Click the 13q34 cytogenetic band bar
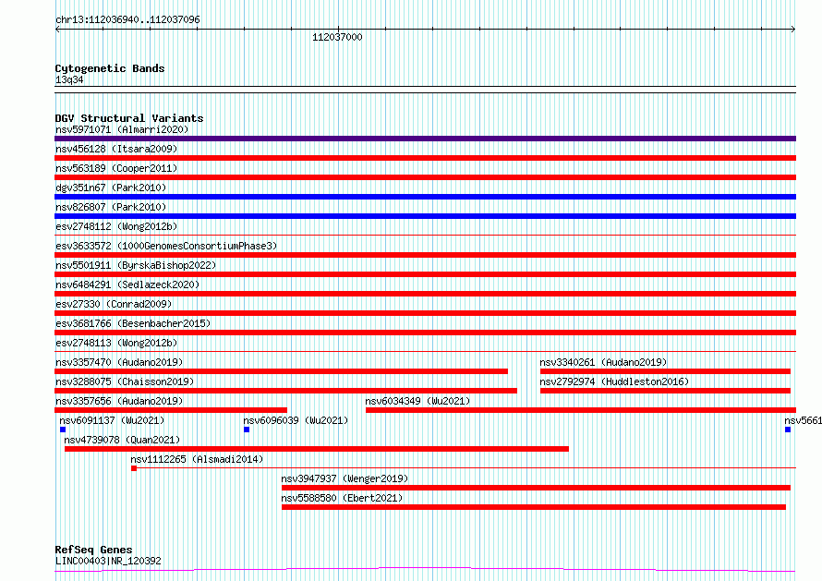Viewport: 822px width, 581px height. pyautogui.click(x=425, y=90)
